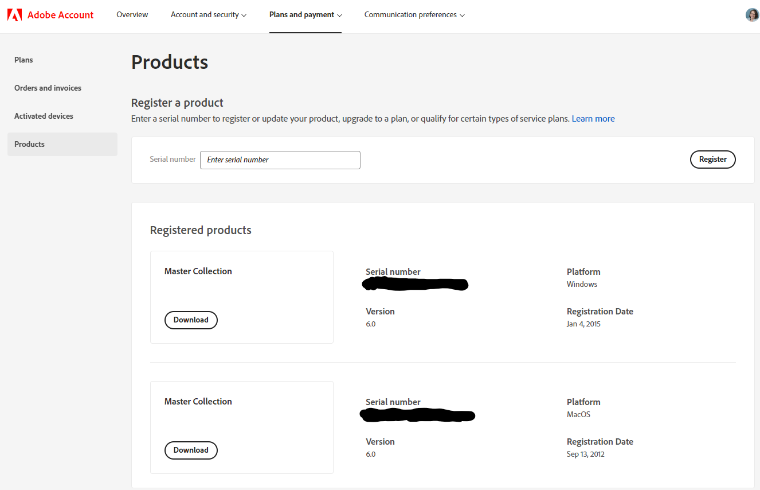Click the Register button
The height and width of the screenshot is (490, 760).
click(713, 160)
